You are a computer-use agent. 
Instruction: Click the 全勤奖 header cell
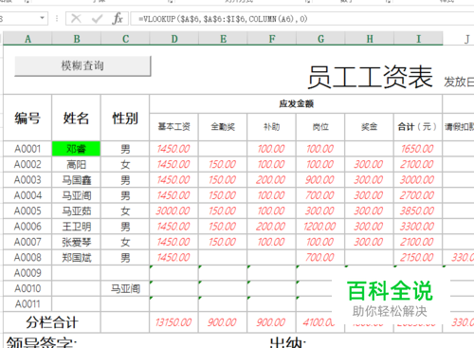pyautogui.click(x=223, y=127)
